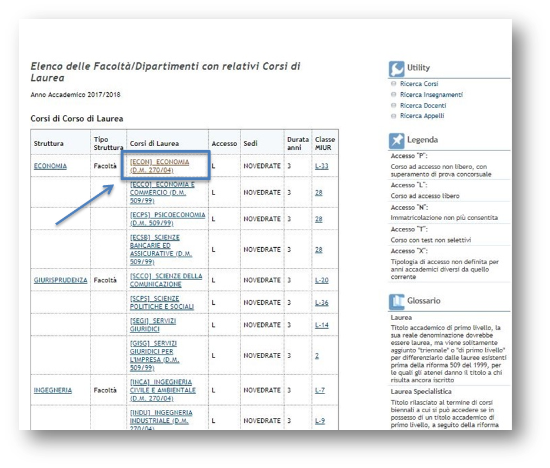Click the Legenda pushpin icon
Image resolution: width=550 pixels, height=468 pixels.
coord(396,141)
